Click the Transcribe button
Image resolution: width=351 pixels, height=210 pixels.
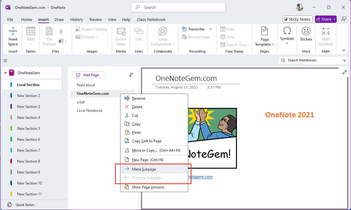(193, 29)
